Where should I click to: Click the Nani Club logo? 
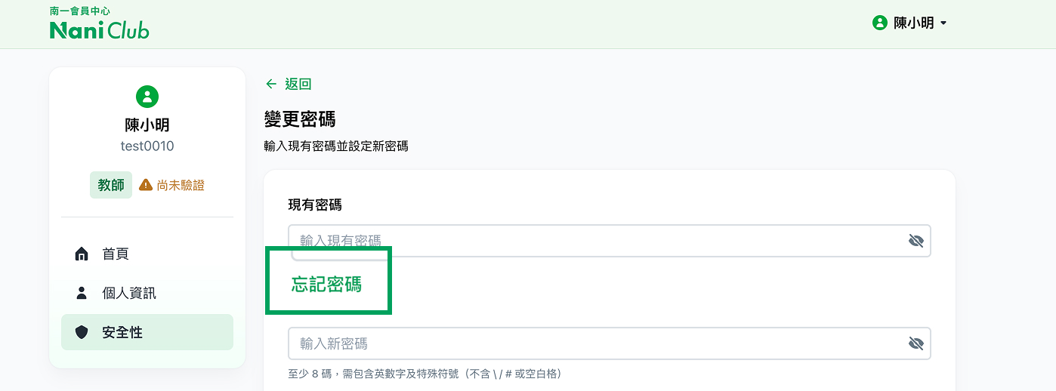tap(99, 23)
